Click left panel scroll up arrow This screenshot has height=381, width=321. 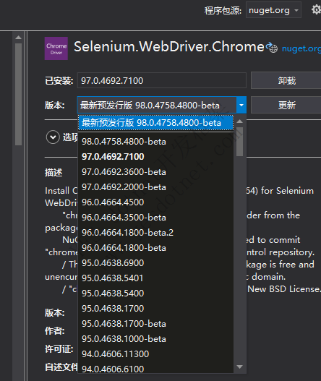tap(18, 38)
